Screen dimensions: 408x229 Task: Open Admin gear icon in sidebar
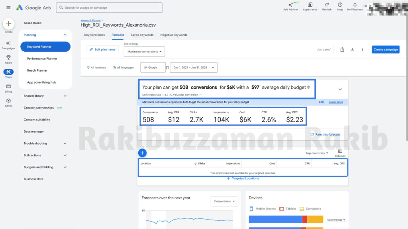(x=8, y=101)
